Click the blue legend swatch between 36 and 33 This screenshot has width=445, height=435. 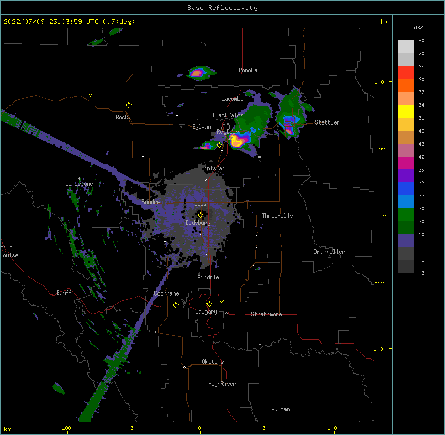[x=406, y=189]
